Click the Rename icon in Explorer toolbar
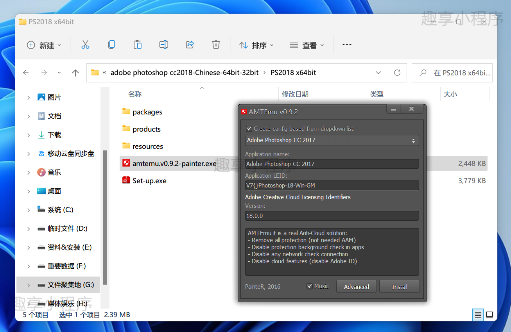511x332 pixels. click(x=164, y=45)
